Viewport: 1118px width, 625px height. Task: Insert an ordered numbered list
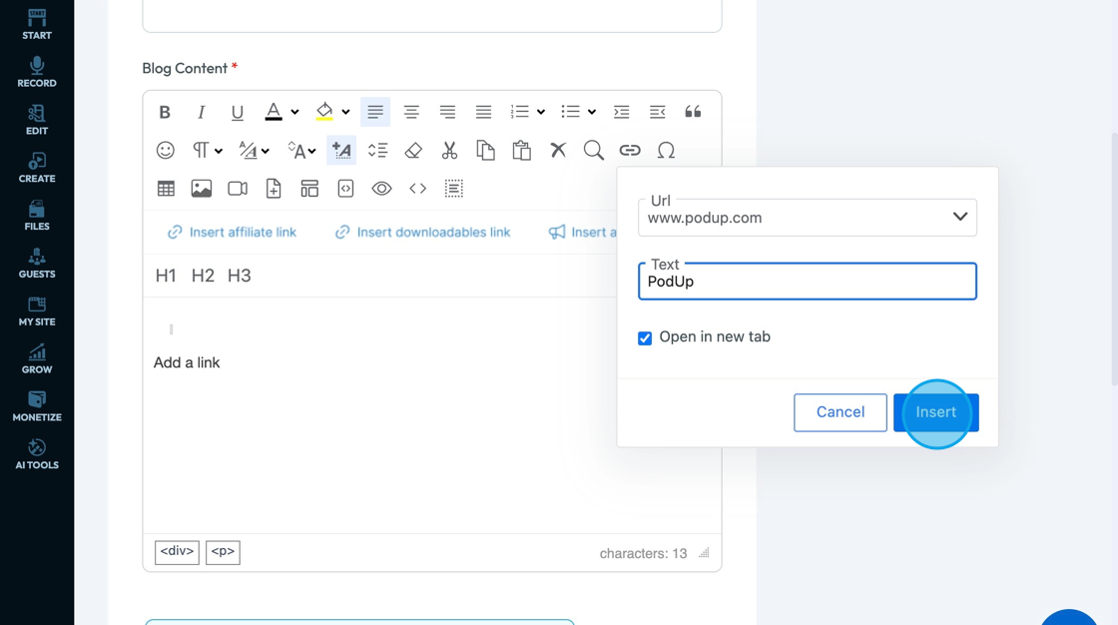tap(520, 112)
